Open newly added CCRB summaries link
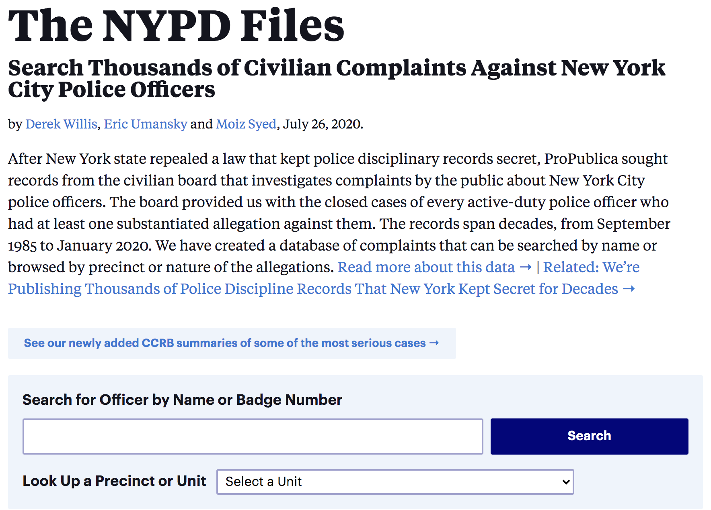 point(224,343)
